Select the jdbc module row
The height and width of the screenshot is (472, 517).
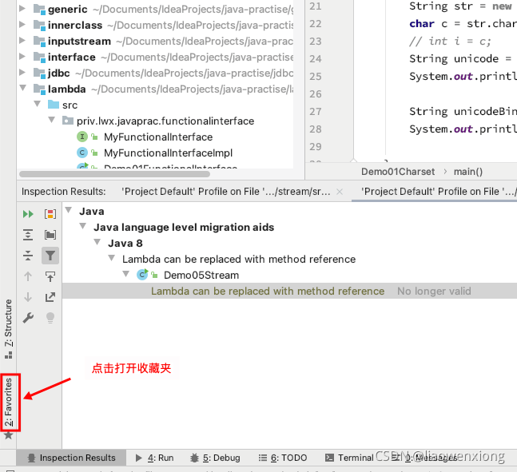[155, 73]
